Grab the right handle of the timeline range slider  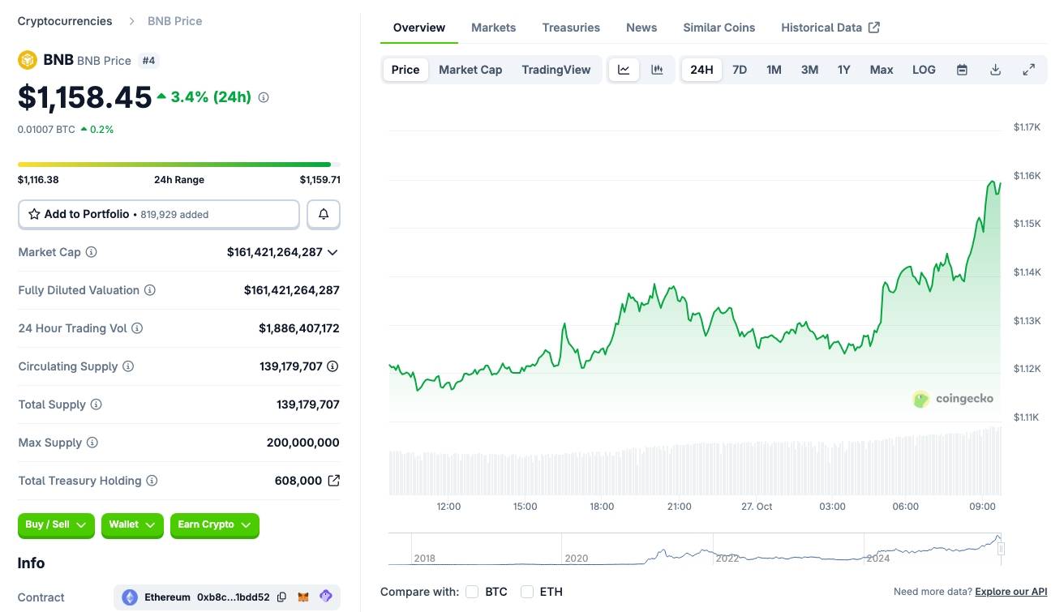1001,549
